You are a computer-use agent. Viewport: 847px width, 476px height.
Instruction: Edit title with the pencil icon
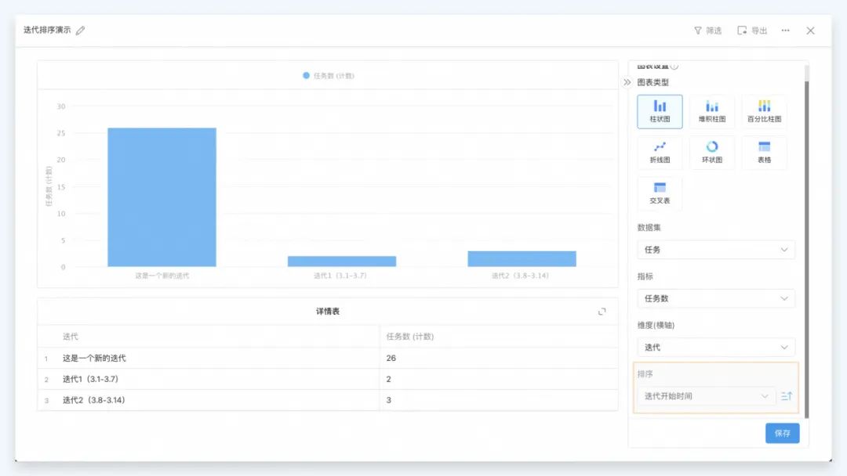tap(80, 31)
